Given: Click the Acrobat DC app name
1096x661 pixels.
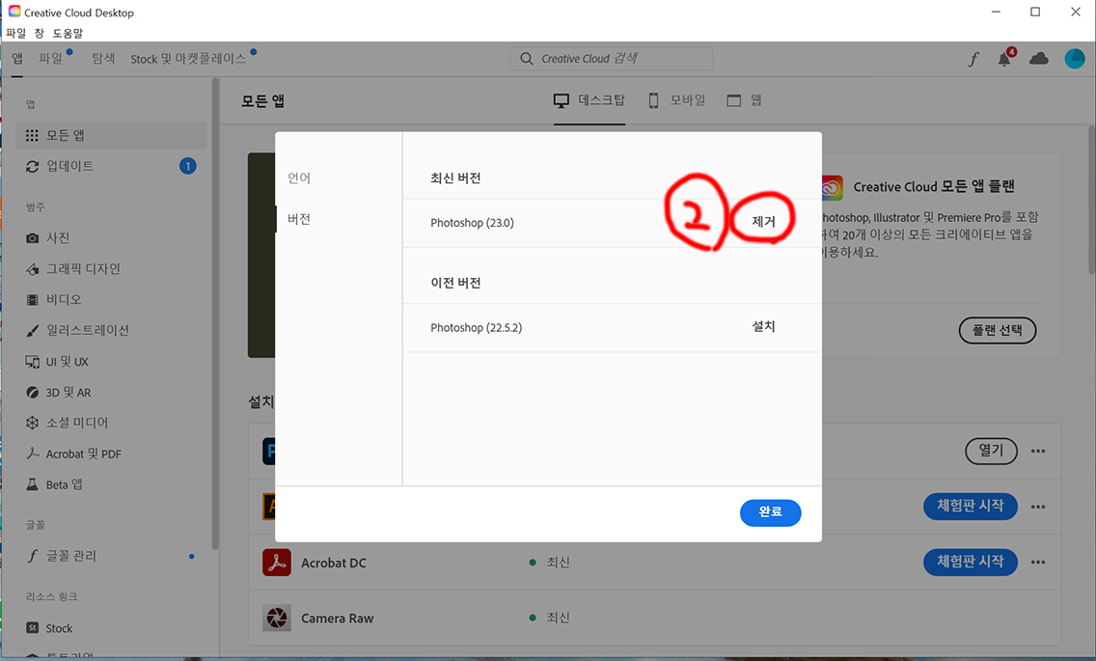Looking at the screenshot, I should click(x=334, y=564).
